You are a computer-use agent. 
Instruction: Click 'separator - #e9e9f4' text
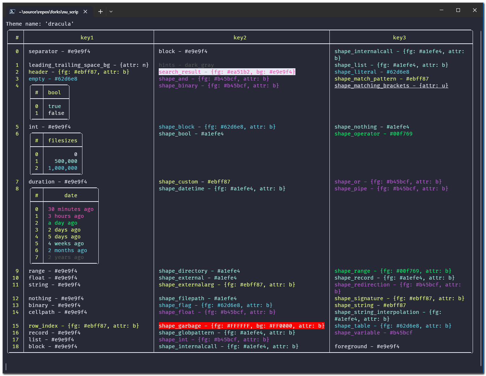pyautogui.click(x=60, y=51)
